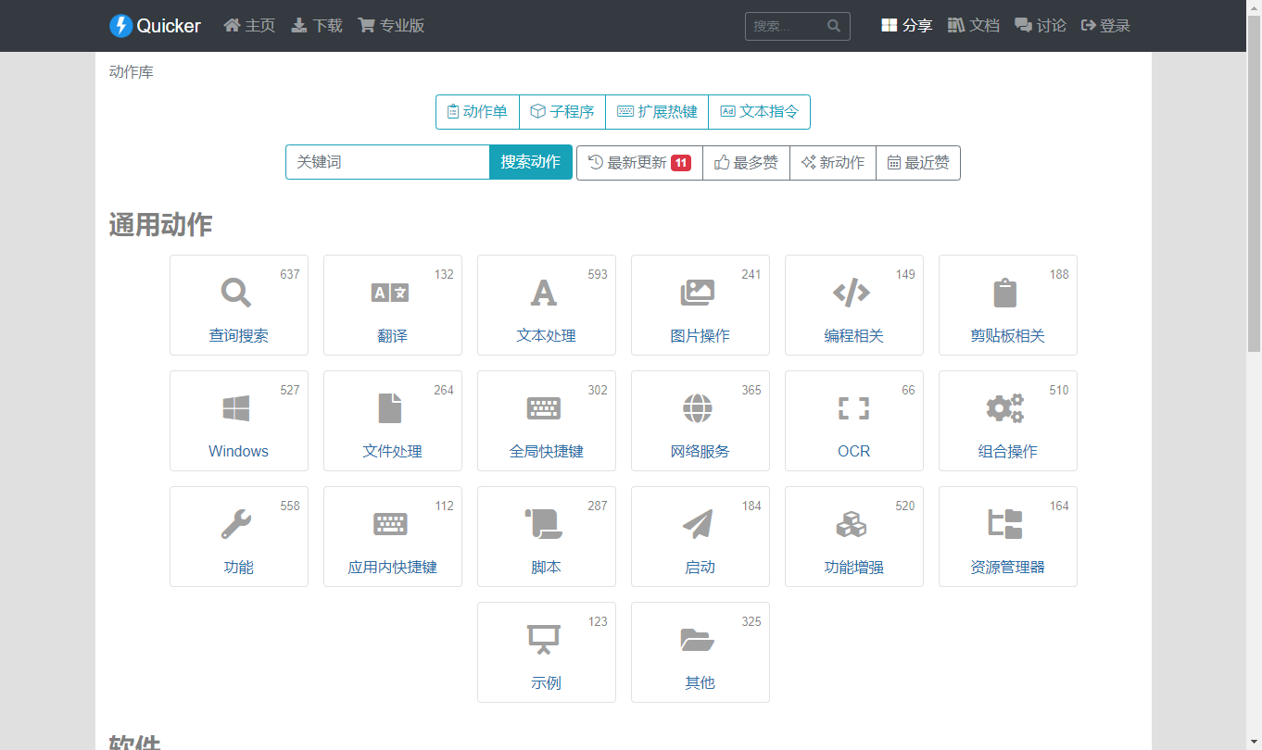Image resolution: width=1262 pixels, height=750 pixels.
Task: Show 最新更新 actions
Action: 639,163
